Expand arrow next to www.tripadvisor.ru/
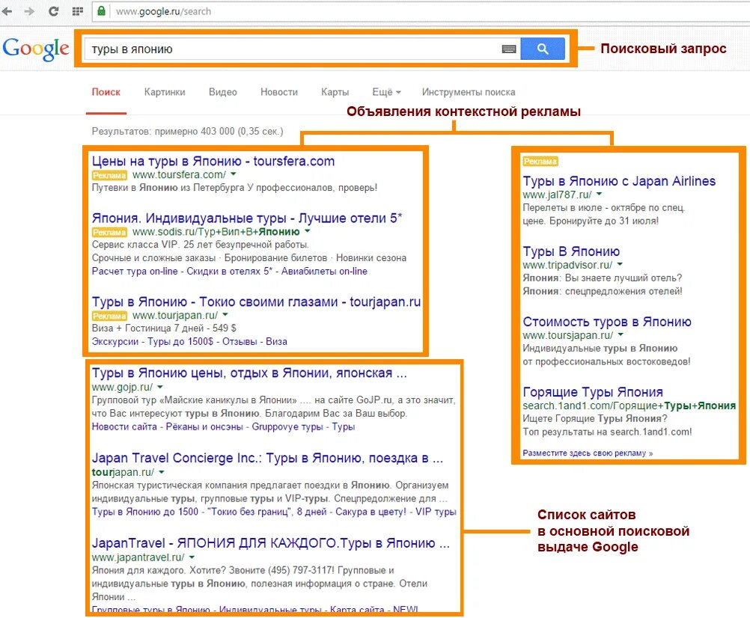 tap(620, 264)
